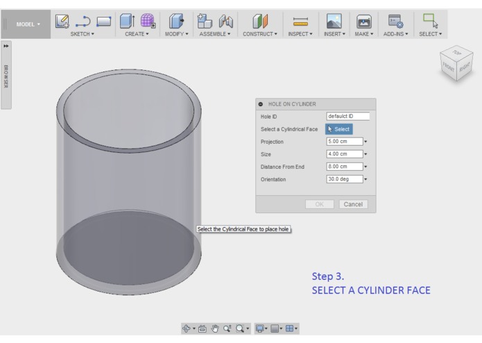Open the CREATE menu

[137, 34]
